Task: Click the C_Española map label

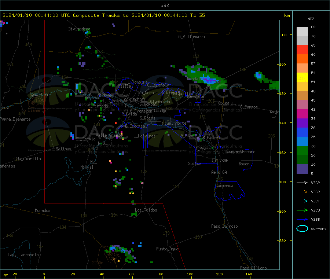Action: click(x=158, y=85)
